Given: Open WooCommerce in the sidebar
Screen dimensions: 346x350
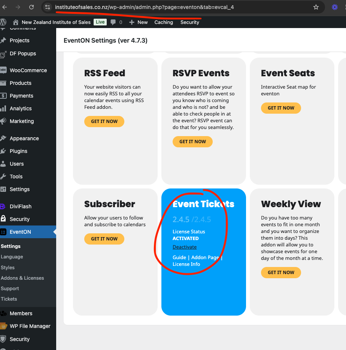Looking at the screenshot, I should click(28, 70).
